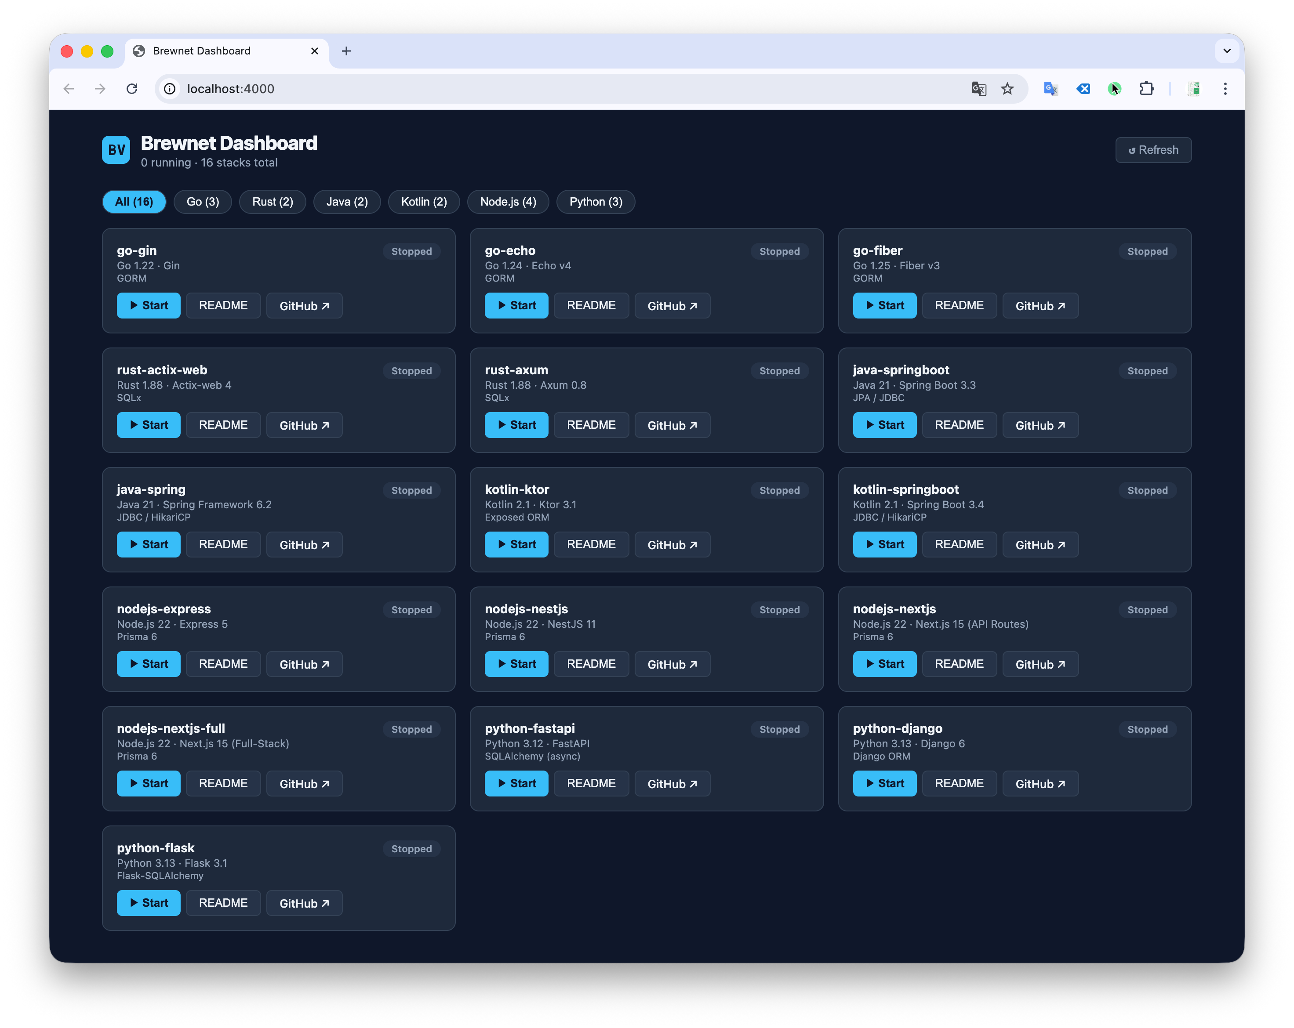
Task: Select the Node.js (4) filter
Action: [x=508, y=202]
